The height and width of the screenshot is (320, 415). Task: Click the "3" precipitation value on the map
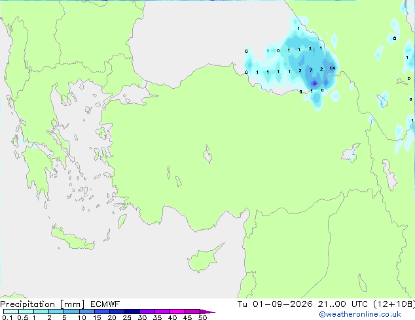tap(300, 71)
